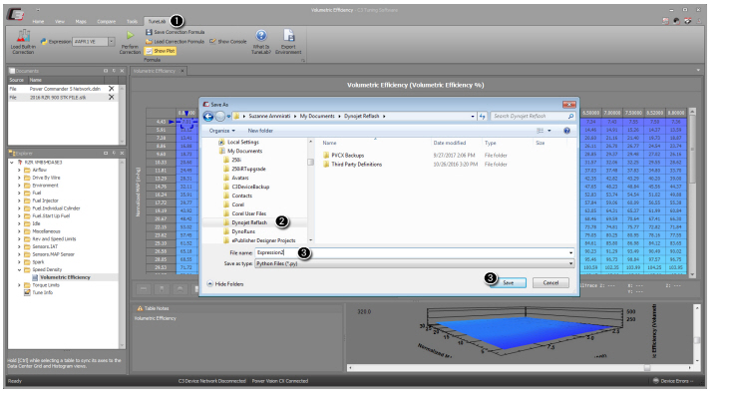Click the C3 application logo
The width and height of the screenshot is (735, 398).
pyautogui.click(x=16, y=14)
